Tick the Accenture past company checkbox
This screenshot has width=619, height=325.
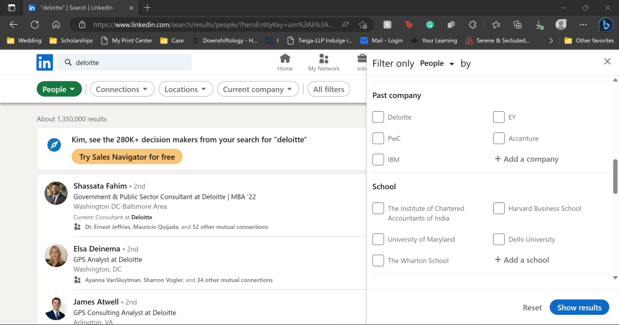pos(499,138)
